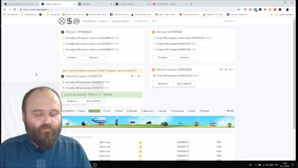Click the dotted coin logo in site header
This screenshot has height=168, width=298.
(x=76, y=21)
